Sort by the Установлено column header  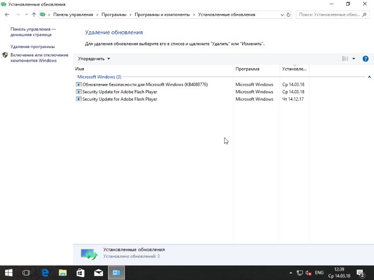pos(295,69)
